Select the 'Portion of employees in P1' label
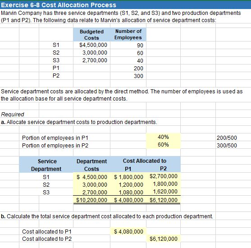This screenshot has width=251, height=248. pyautogui.click(x=55, y=138)
